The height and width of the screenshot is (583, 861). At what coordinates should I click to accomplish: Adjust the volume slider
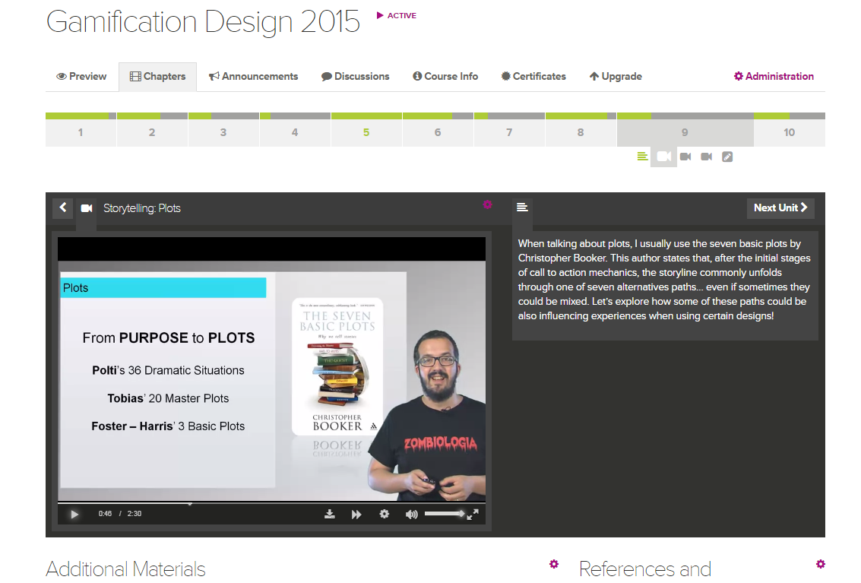445,514
